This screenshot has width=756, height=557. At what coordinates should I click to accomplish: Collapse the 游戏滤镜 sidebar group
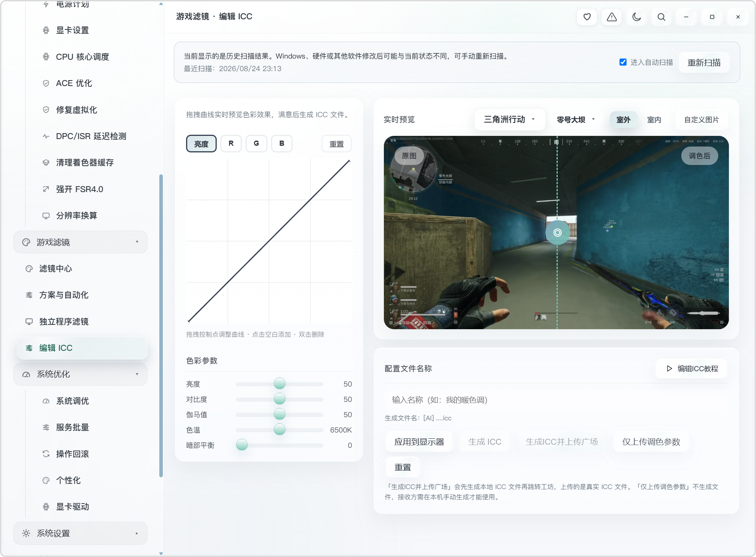[81, 242]
